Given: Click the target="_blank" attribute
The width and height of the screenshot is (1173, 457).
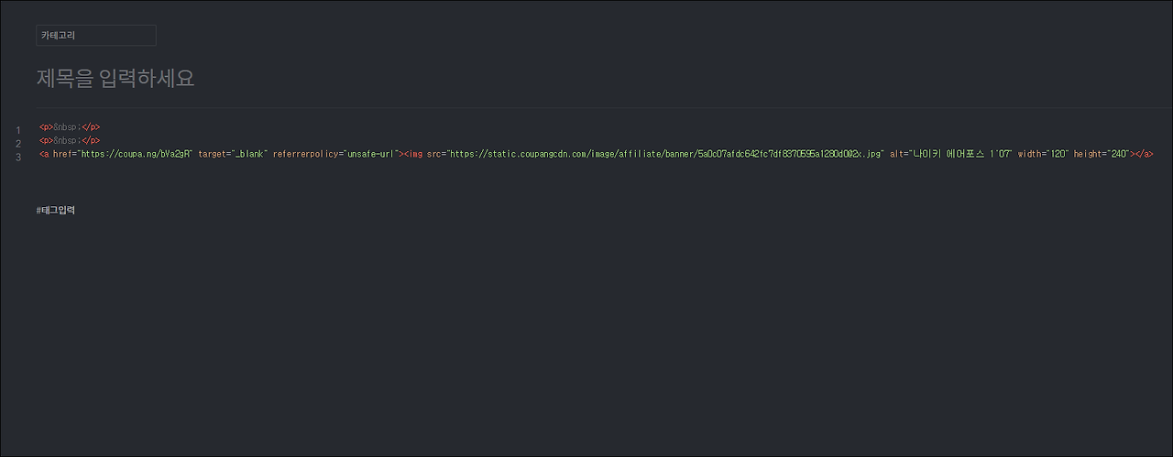Looking at the screenshot, I should pos(233,154).
